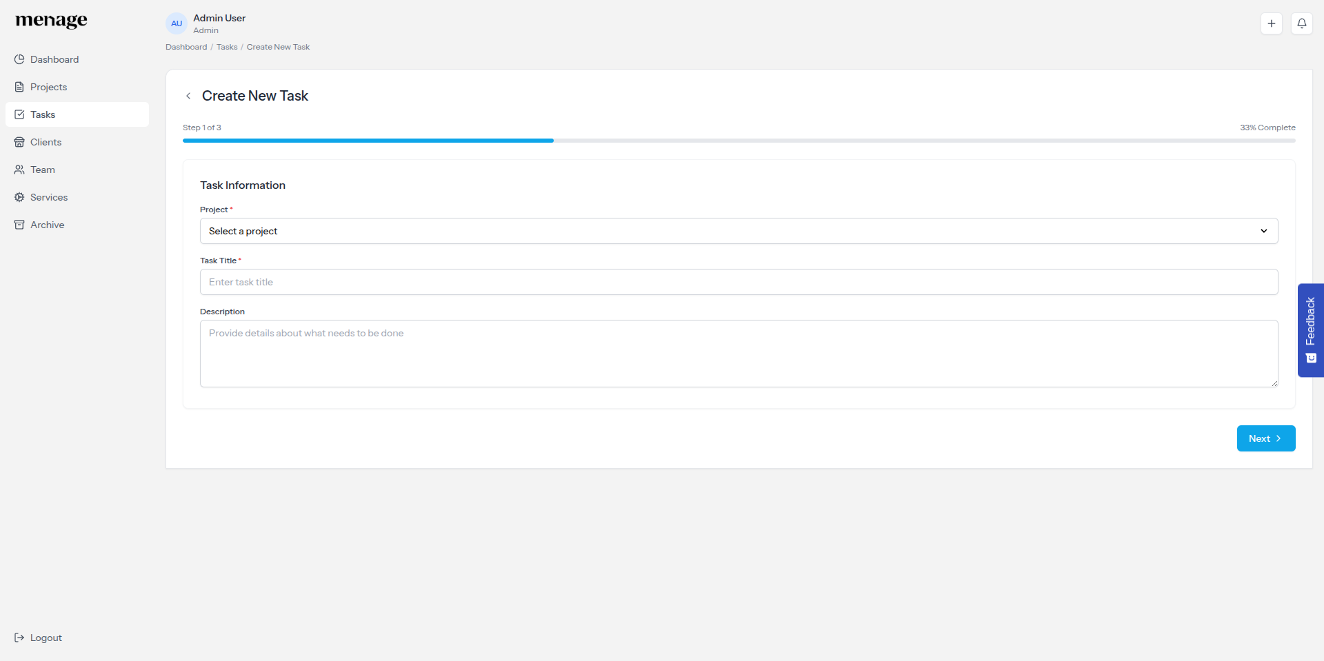Select the Dashboard icon in the sidebar
The image size is (1324, 661).
pos(19,59)
